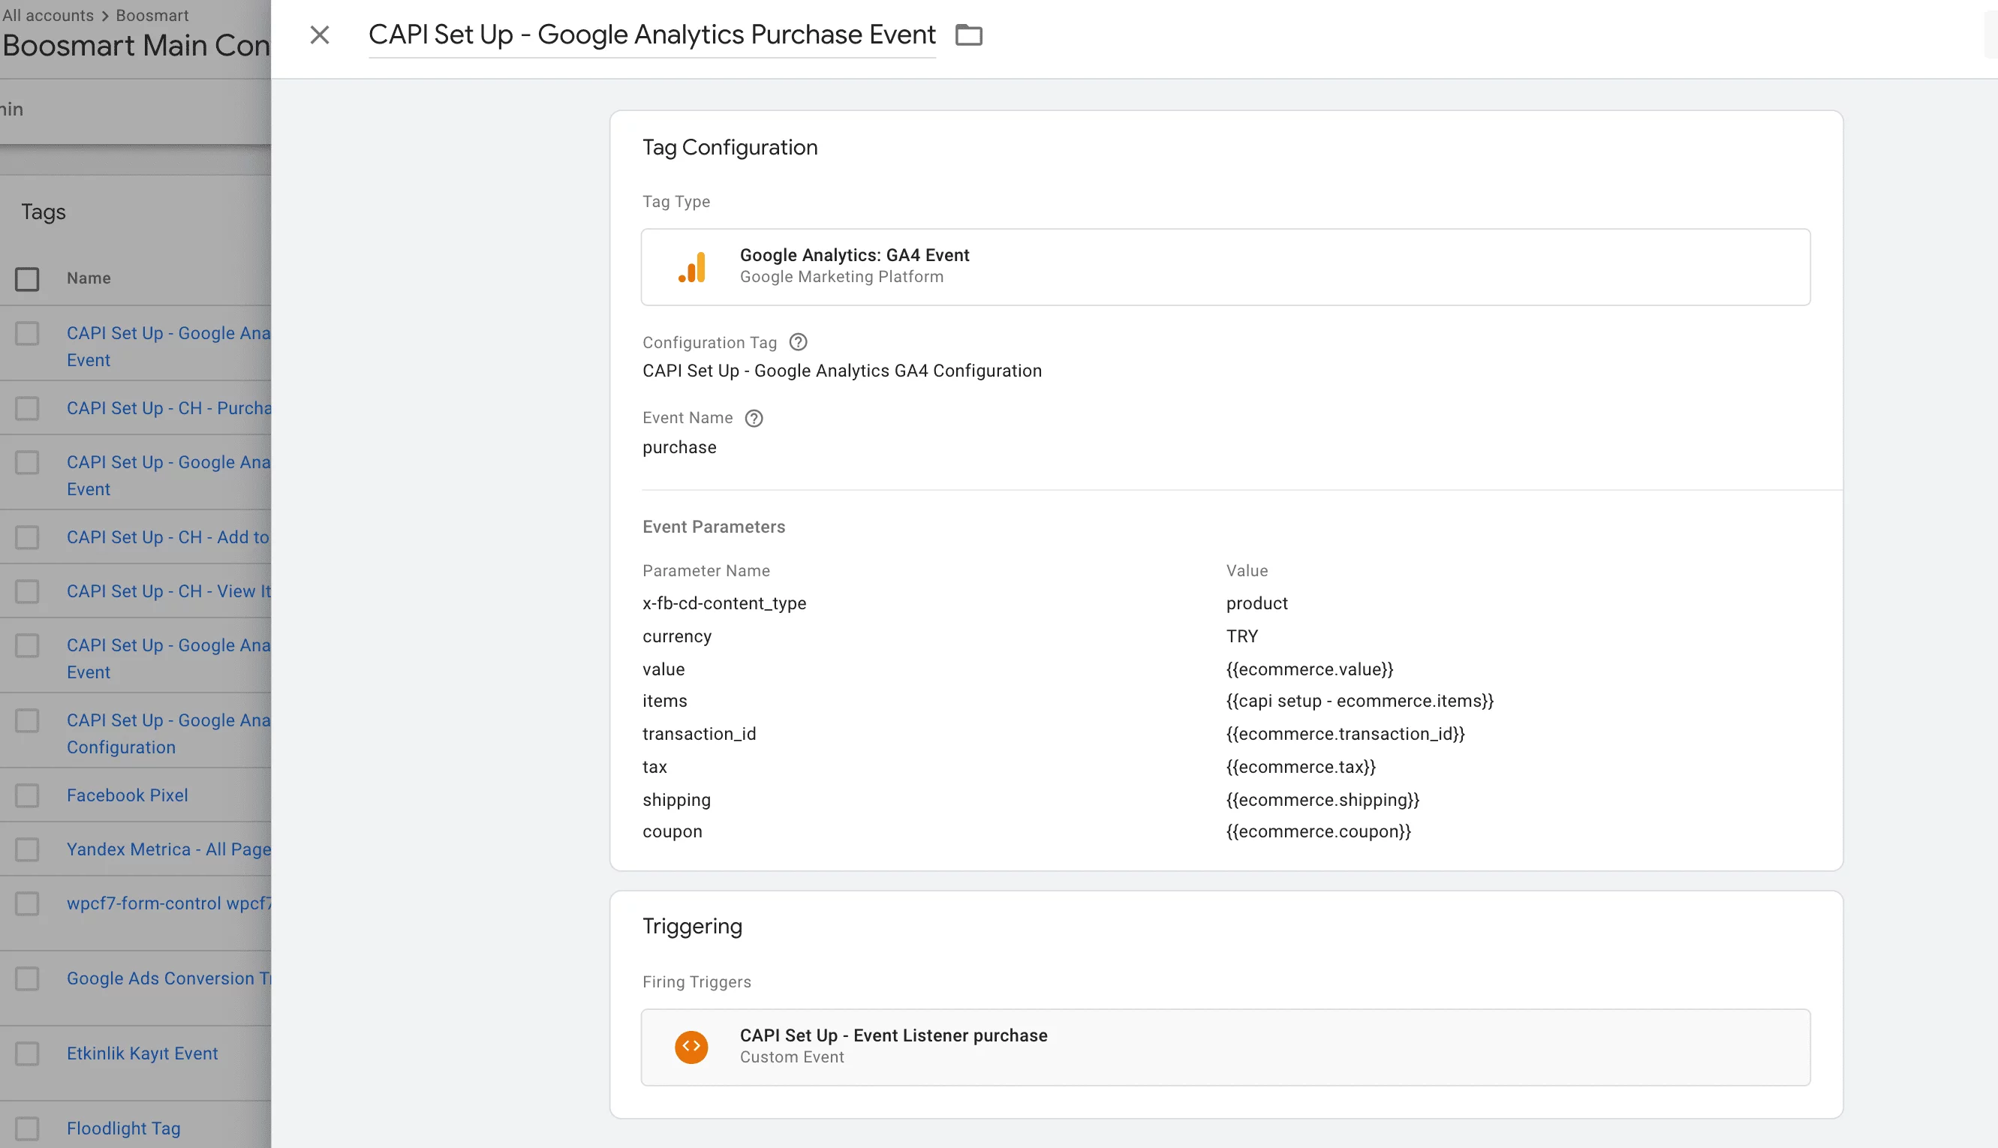Check the Etkinlik Kayıt Event checkbox

pyautogui.click(x=28, y=1053)
